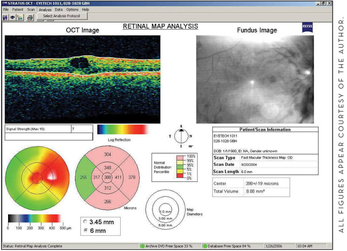Select the 6 mm radio button
Screen dimensions: 347x251
tap(85, 230)
